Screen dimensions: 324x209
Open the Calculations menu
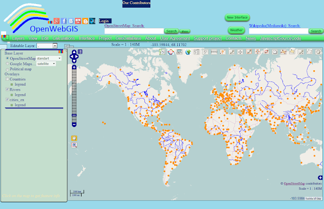64,38
